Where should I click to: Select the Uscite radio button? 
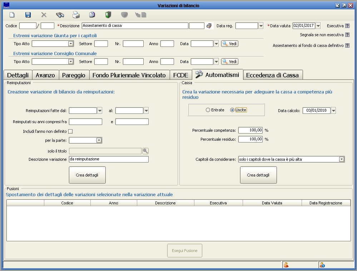(x=232, y=110)
